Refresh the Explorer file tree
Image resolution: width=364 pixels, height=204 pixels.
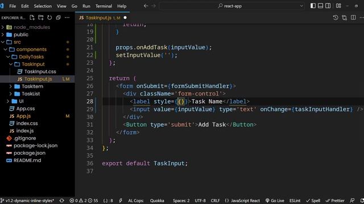point(49,18)
